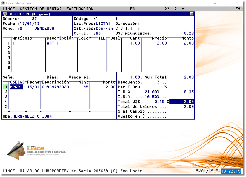Click the highlighted Total $ 2.00 field
246x177 pixels.
182,102
